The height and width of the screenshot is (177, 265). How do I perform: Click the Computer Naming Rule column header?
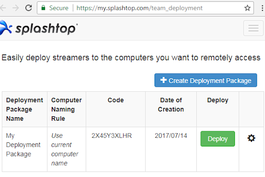click(66, 109)
